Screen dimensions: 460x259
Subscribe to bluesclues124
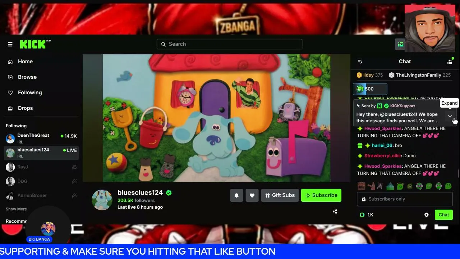click(321, 195)
